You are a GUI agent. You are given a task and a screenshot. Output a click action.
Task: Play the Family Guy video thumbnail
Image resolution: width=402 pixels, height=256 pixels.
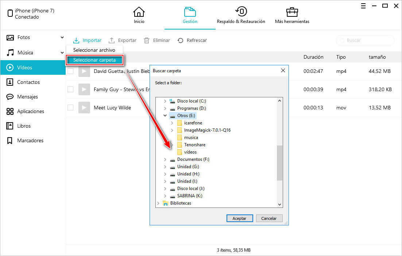pos(84,89)
